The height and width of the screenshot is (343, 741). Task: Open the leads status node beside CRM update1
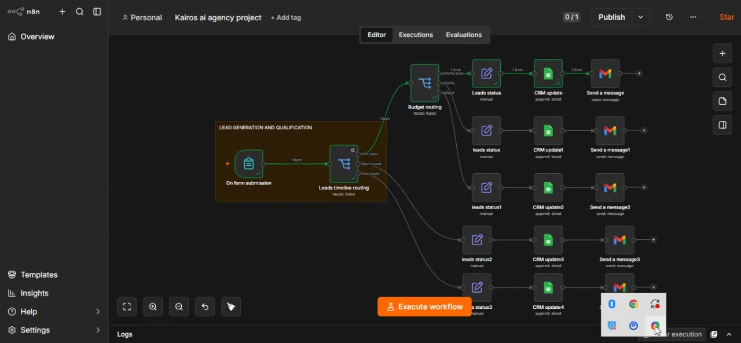tap(486, 131)
